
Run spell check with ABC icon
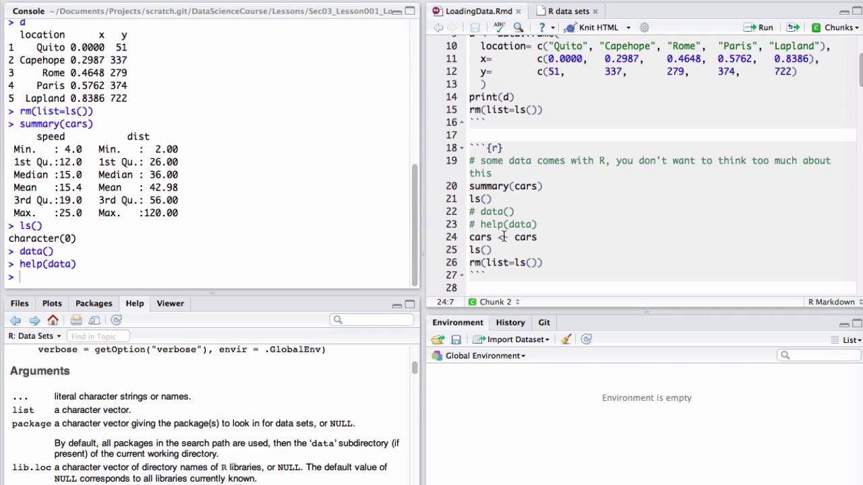[x=500, y=28]
